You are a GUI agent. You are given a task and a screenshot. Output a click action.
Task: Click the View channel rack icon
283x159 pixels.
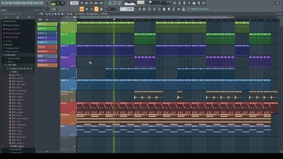(149, 9)
